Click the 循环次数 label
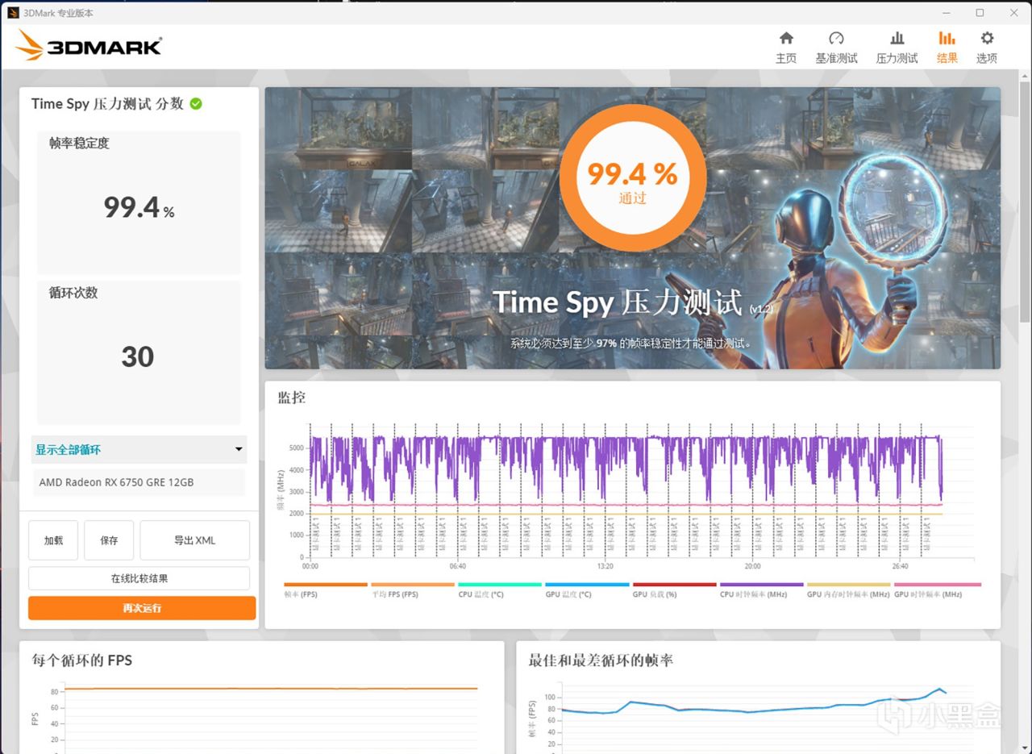This screenshot has width=1032, height=754. [73, 293]
